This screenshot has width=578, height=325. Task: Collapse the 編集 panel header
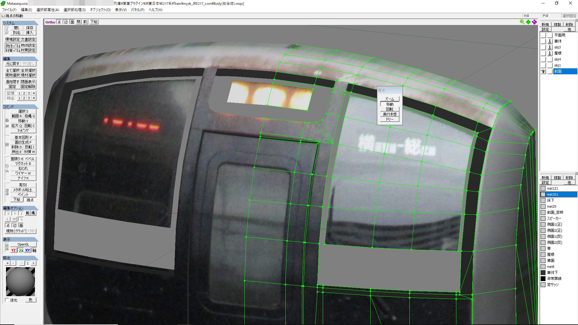point(20,59)
